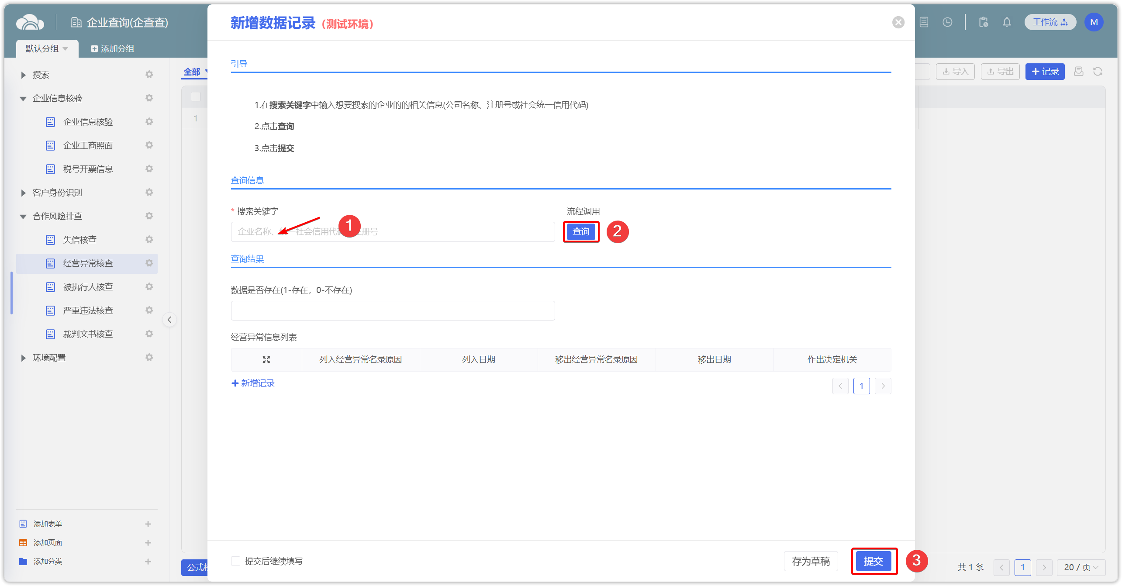Open the 全部 filter dropdown

195,72
